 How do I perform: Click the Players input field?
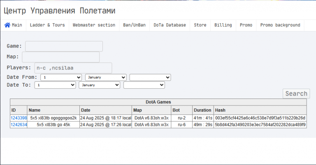[73, 68]
